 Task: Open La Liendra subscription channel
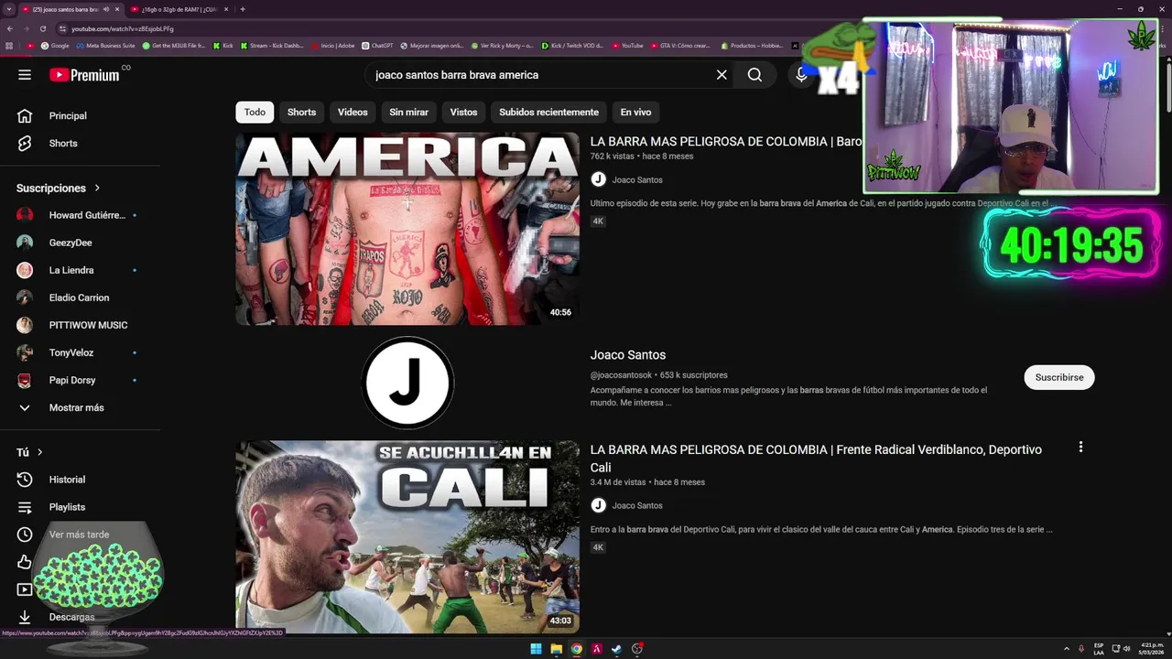71,270
